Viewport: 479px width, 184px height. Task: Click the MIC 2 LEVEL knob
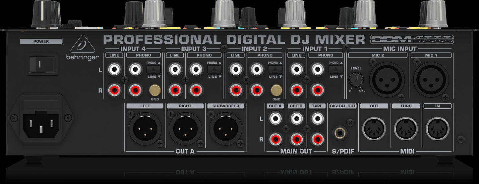356,79
